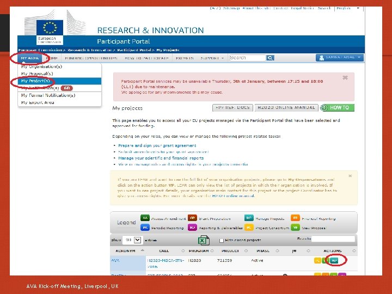Click the GP Grant Preparation legend icon
Viewport: 392px width, 294px height.
(192, 218)
